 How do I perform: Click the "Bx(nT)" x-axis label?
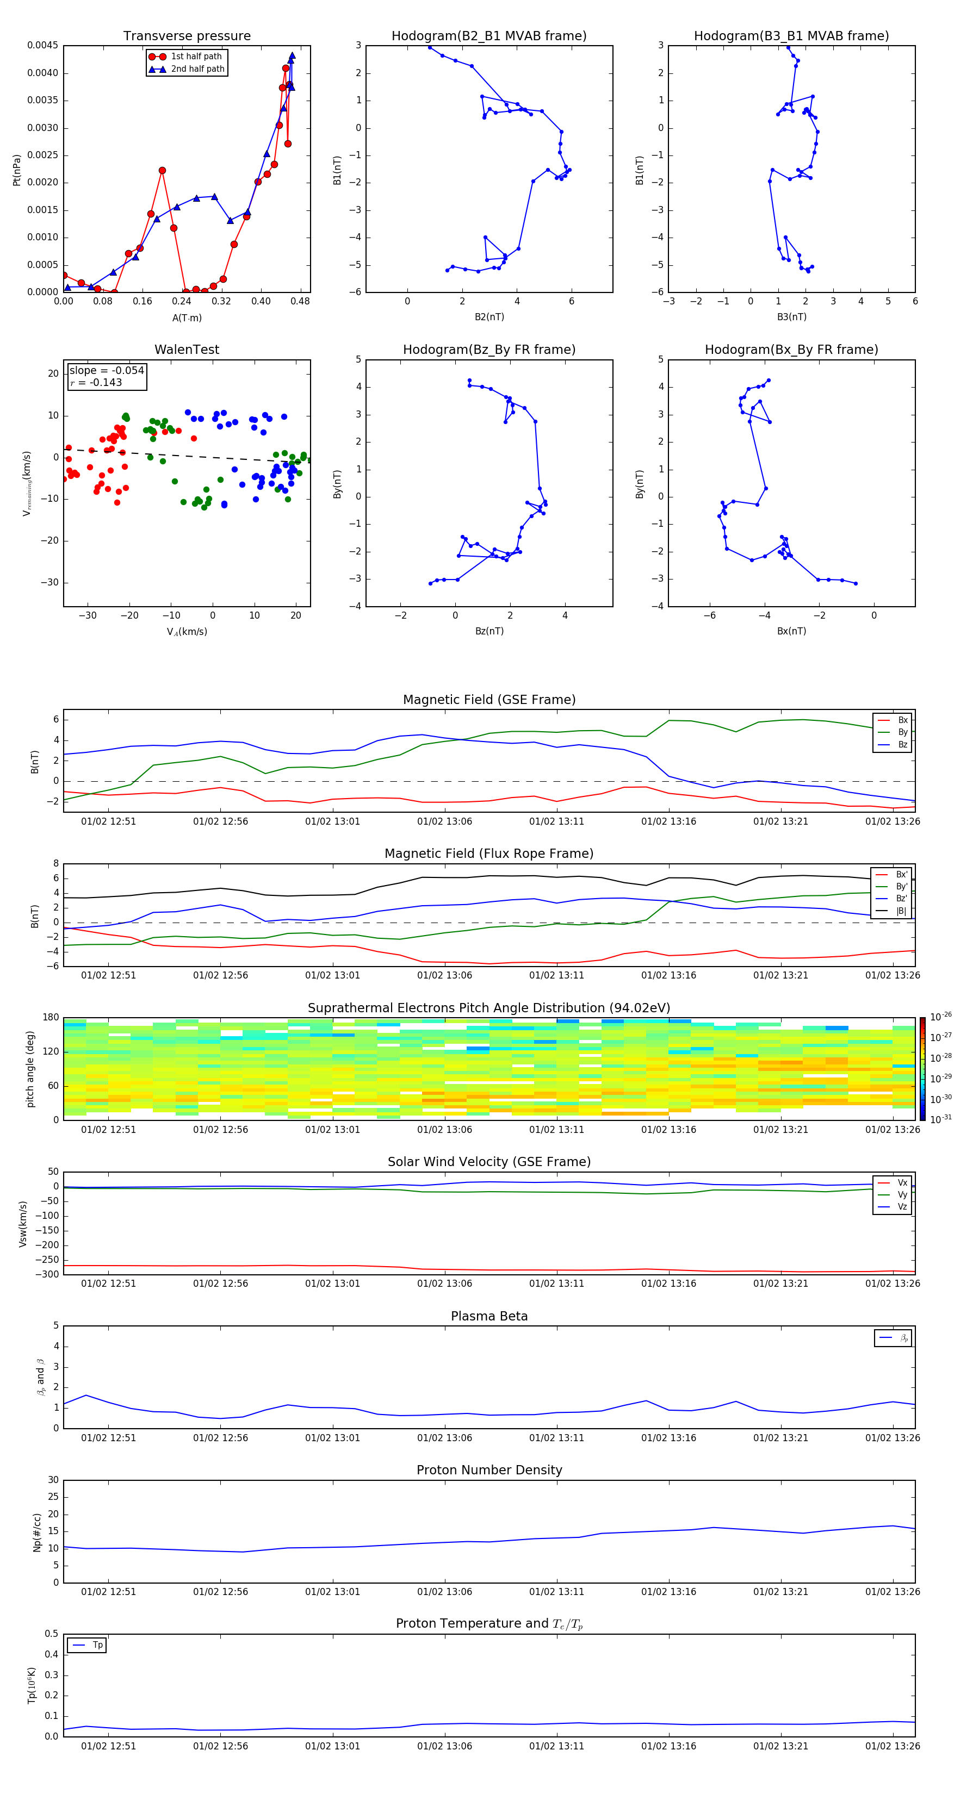[x=791, y=631]
